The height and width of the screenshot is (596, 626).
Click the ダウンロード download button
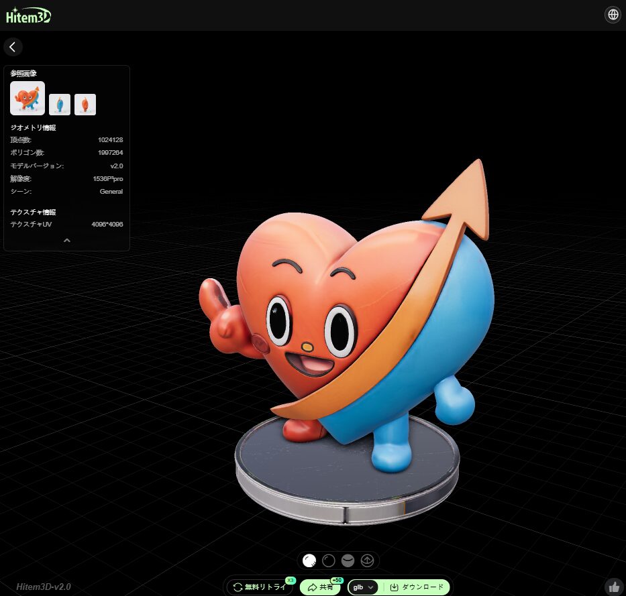(x=416, y=587)
